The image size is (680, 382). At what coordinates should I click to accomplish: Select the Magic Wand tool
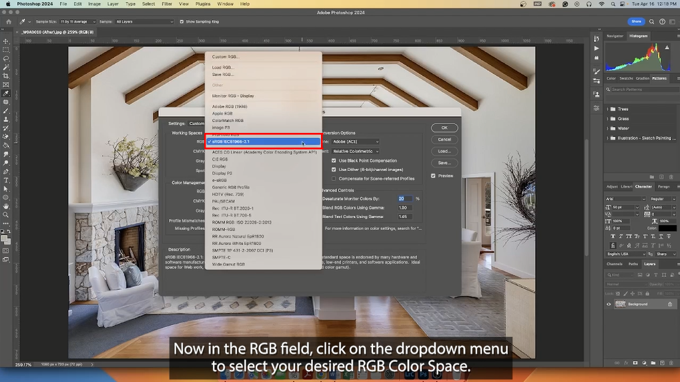point(6,67)
